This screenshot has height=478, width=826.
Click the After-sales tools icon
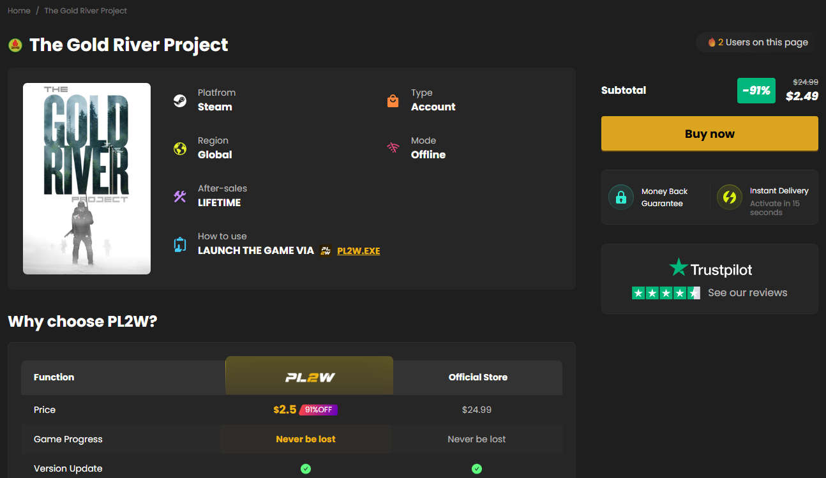point(180,196)
